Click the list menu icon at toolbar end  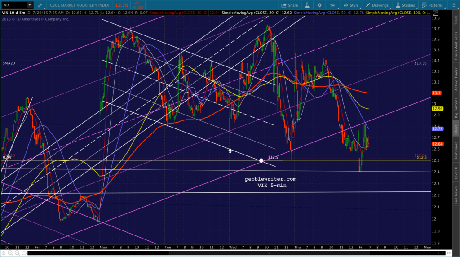coord(454,5)
